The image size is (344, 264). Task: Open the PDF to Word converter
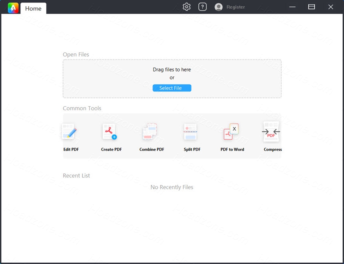pos(231,131)
